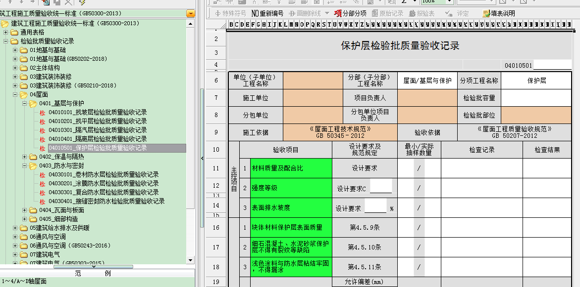The height and width of the screenshot is (287, 580).
Task: Collapse the 04屋面 tree folder
Action: [x=15, y=94]
